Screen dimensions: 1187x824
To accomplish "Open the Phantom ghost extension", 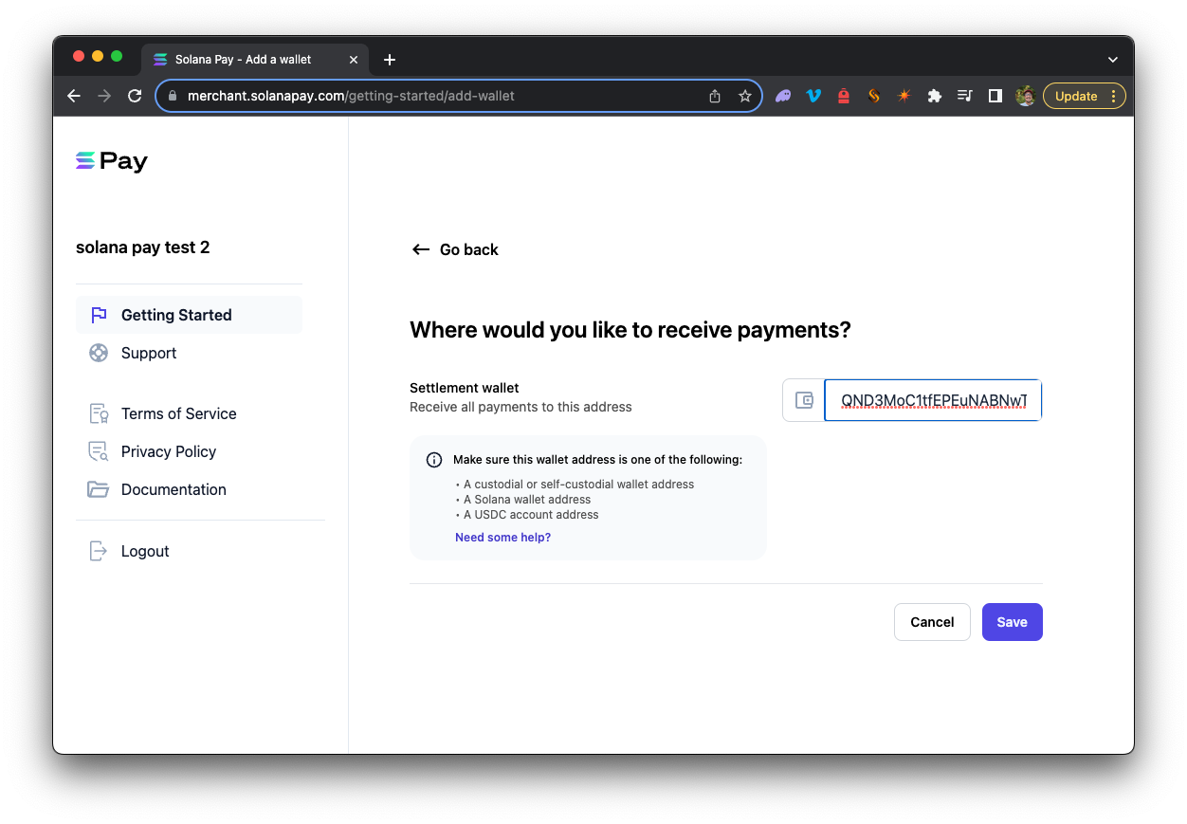I will [x=783, y=96].
